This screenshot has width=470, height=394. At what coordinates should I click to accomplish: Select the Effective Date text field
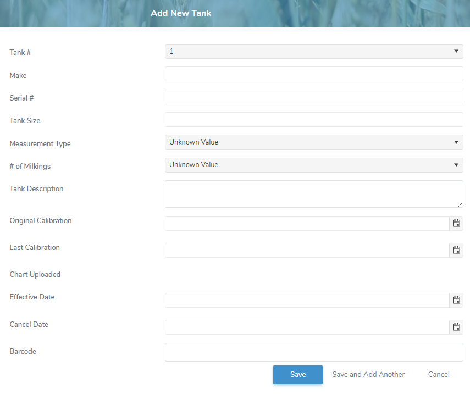[307, 300]
